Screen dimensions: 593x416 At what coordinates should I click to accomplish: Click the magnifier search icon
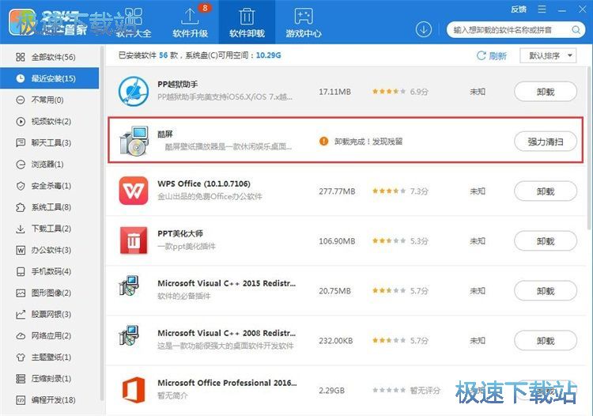click(x=576, y=30)
